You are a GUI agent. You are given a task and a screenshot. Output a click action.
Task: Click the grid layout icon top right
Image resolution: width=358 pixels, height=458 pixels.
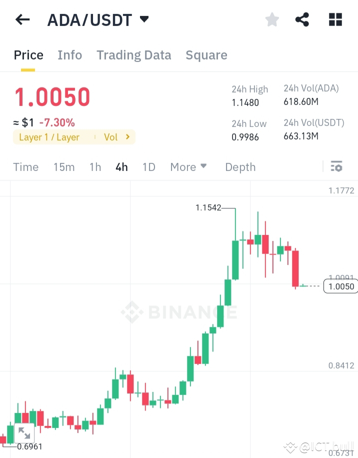334,19
